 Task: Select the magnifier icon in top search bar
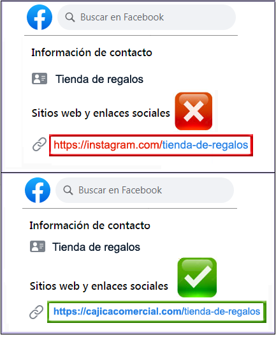(x=70, y=17)
